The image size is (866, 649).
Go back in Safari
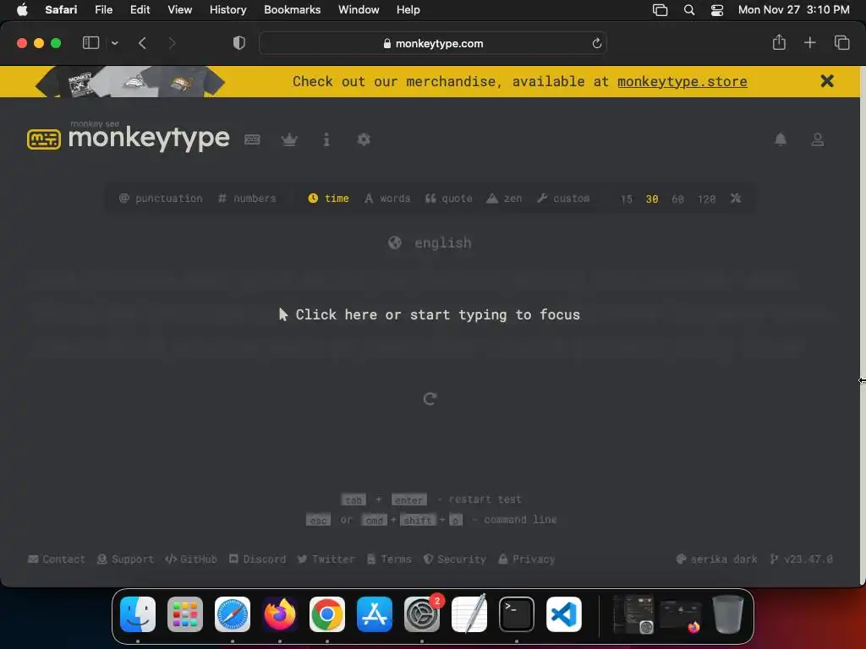tap(142, 43)
